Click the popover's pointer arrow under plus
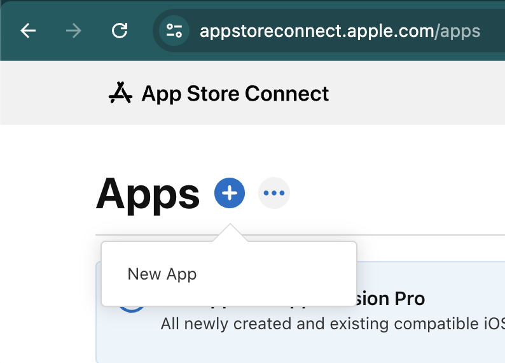 (230, 234)
